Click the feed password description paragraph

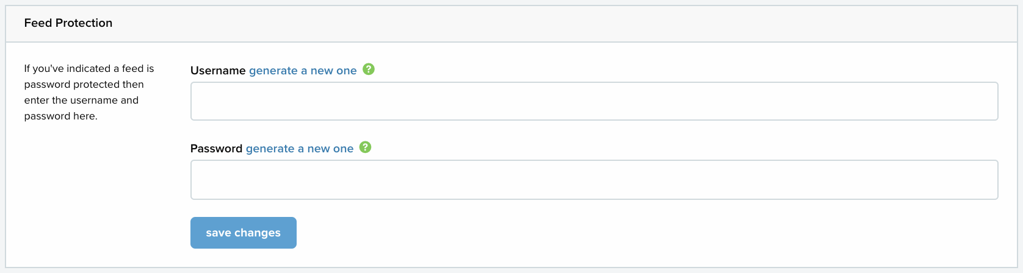click(89, 92)
